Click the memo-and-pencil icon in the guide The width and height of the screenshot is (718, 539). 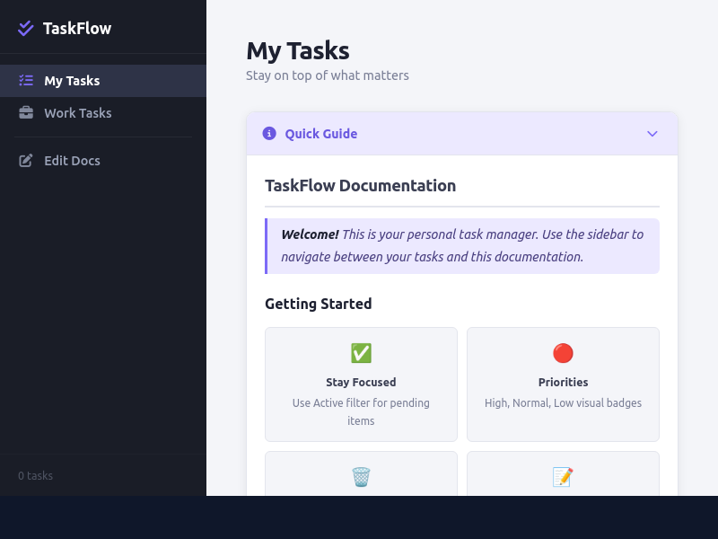[563, 477]
